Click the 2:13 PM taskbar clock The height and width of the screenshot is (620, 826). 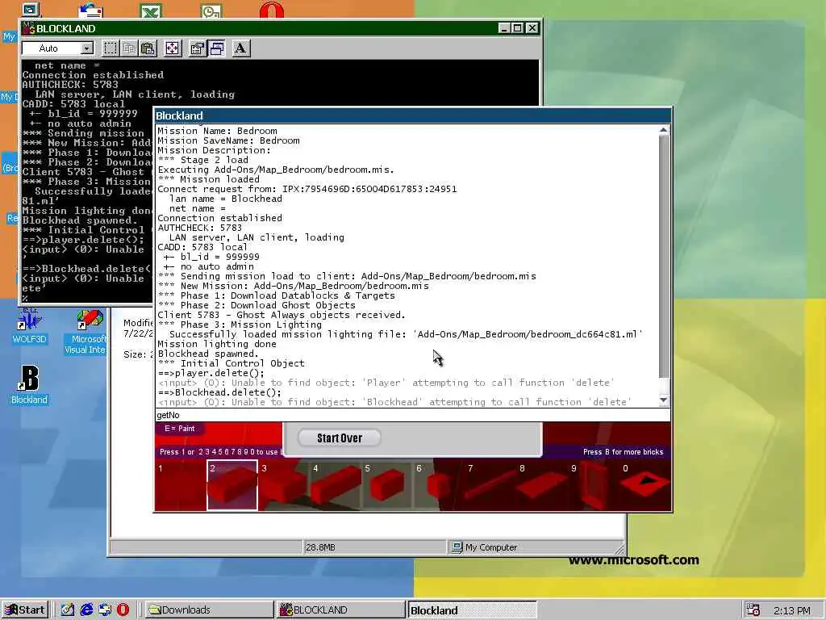tap(792, 610)
